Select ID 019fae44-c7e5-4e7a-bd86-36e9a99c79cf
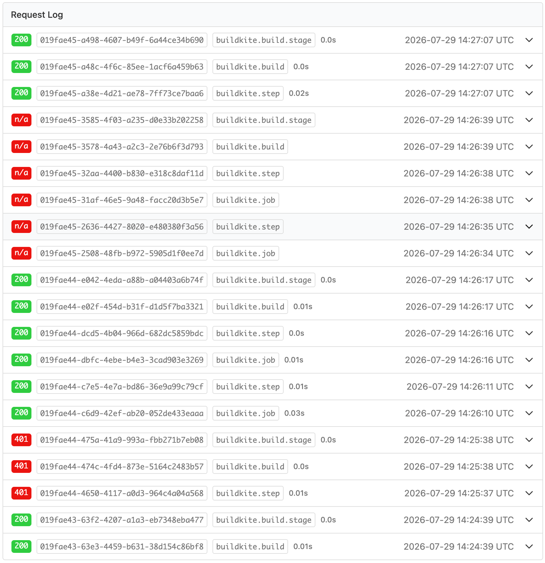This screenshot has width=545, height=563. (122, 387)
